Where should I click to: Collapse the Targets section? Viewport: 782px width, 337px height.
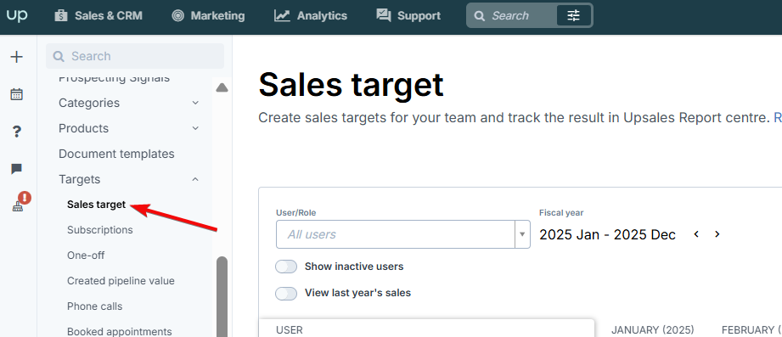tap(129, 179)
